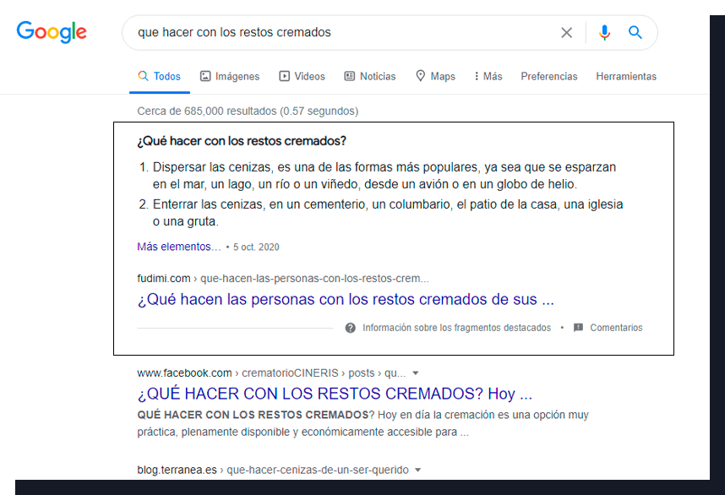This screenshot has width=725, height=495.
Task: Open the Noticias results tab
Action: [369, 76]
